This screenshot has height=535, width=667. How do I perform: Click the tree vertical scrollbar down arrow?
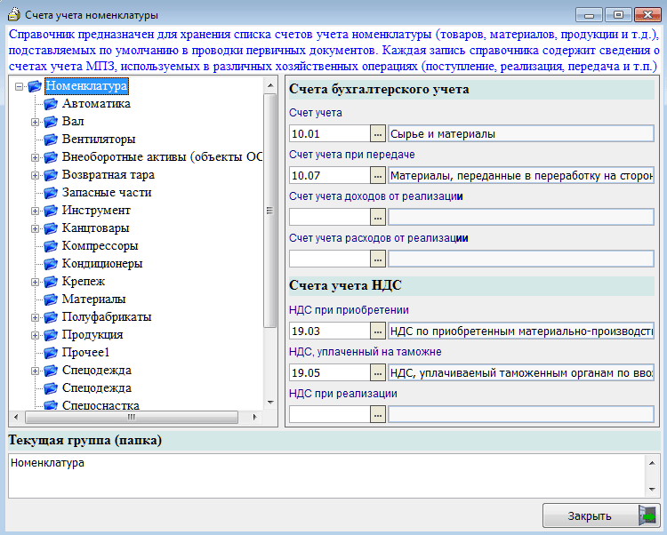[x=270, y=402]
